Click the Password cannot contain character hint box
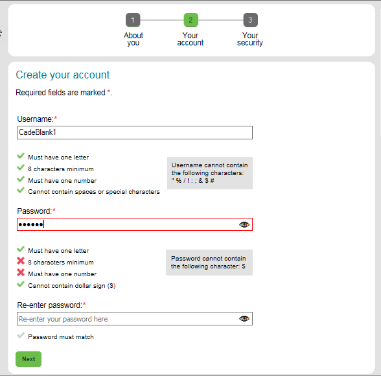381x376 pixels. [x=209, y=263]
